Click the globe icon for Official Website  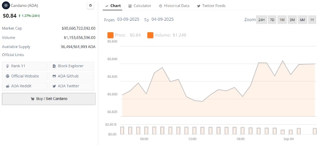click(x=7, y=76)
